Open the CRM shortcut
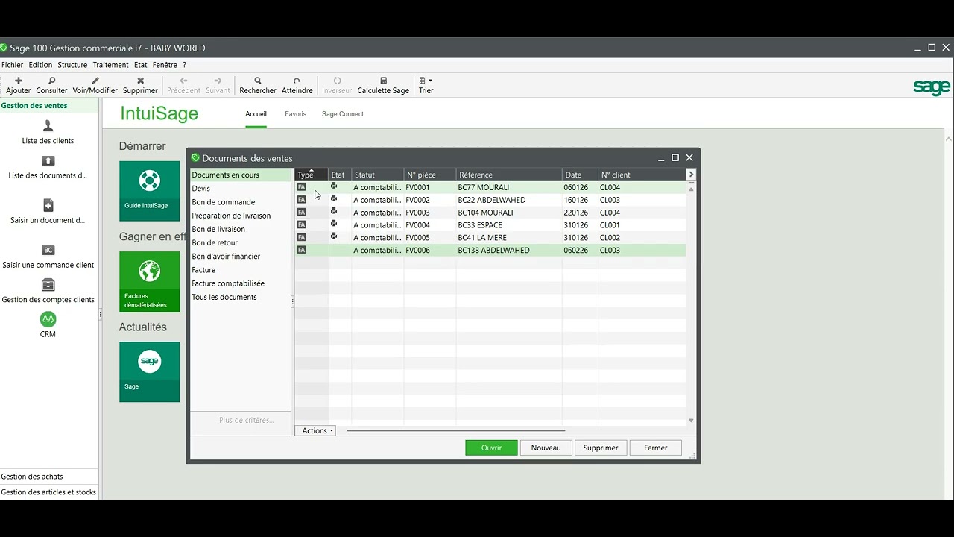Screen dimensions: 954x537 point(48,325)
